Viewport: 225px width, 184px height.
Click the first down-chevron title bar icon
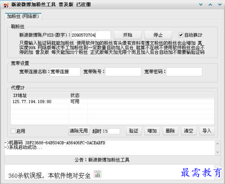pos(201,5)
